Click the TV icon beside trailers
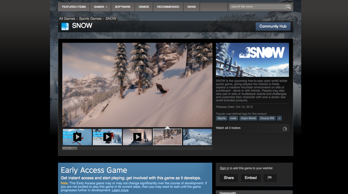This screenshot has width=348, height=194. [285, 128]
